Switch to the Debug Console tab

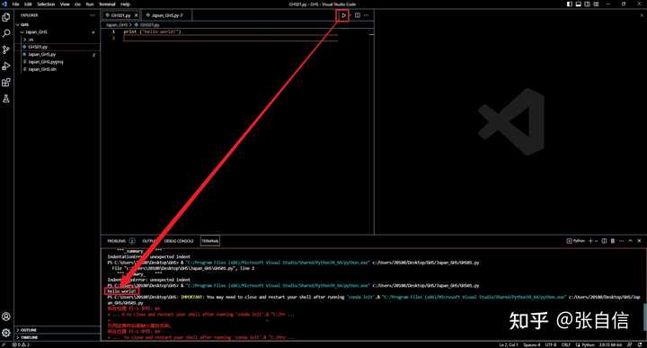(x=179, y=241)
